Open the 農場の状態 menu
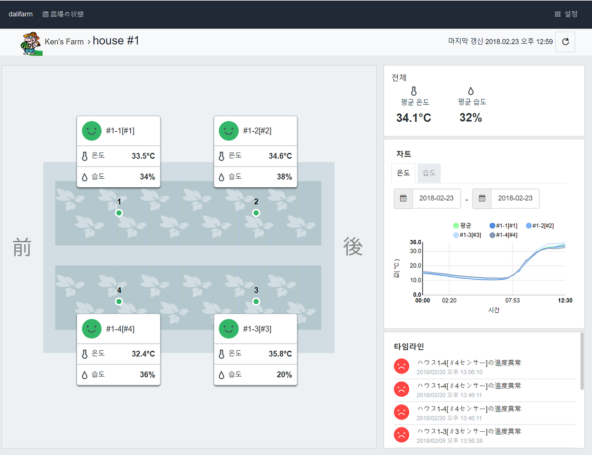 click(63, 14)
